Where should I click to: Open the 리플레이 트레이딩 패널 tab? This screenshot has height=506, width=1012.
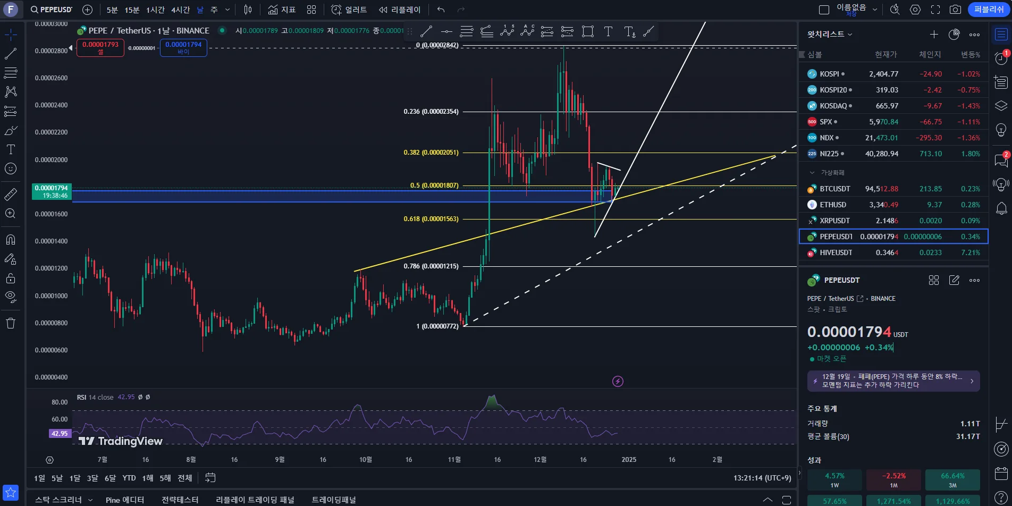255,500
